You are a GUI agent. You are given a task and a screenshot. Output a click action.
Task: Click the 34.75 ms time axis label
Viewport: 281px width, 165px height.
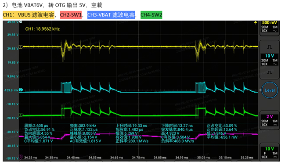(138, 158)
